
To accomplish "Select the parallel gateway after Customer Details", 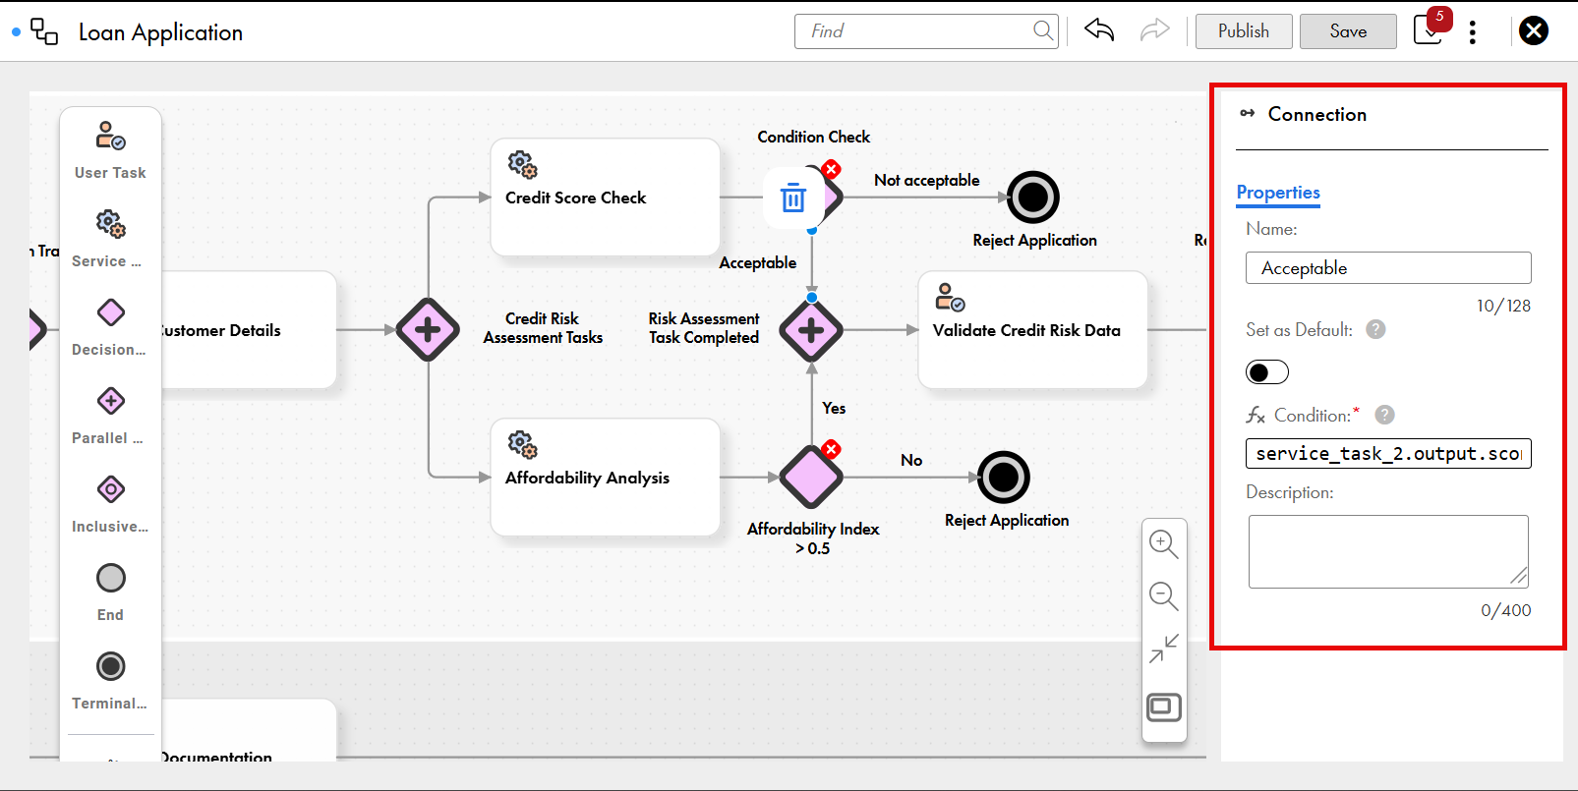I will [428, 330].
